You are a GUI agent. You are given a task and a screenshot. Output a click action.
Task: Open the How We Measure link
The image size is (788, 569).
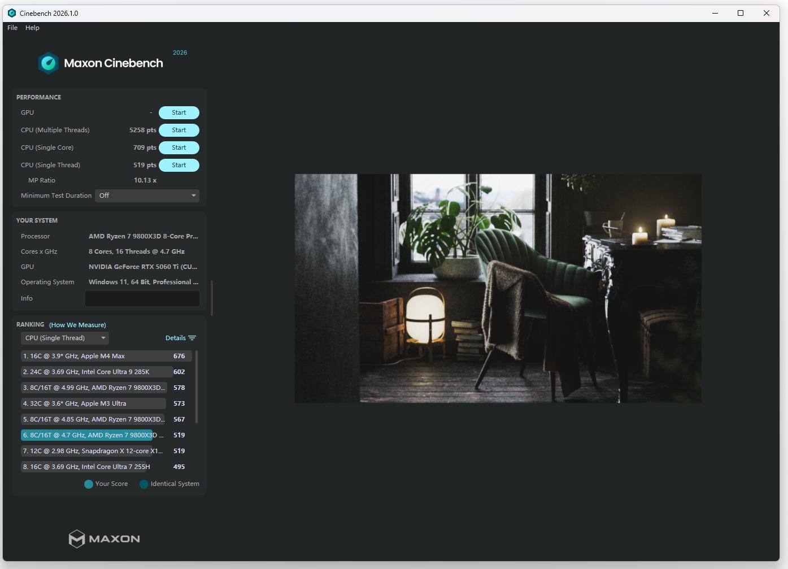click(x=77, y=325)
